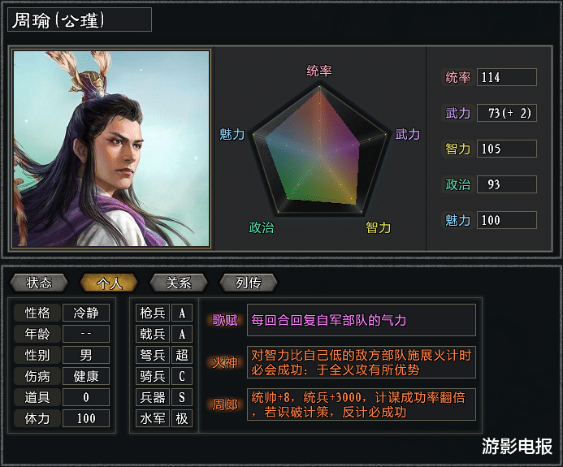The image size is (563, 467).
Task: Select the 歌赋 skill label
Action: point(225,320)
